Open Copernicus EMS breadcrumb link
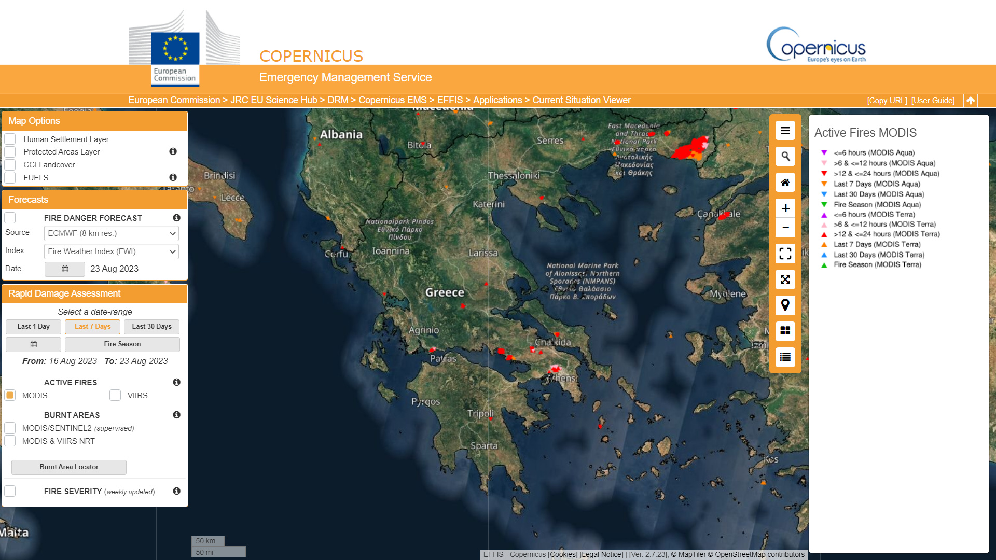Screen dimensions: 996x560 click(393, 100)
